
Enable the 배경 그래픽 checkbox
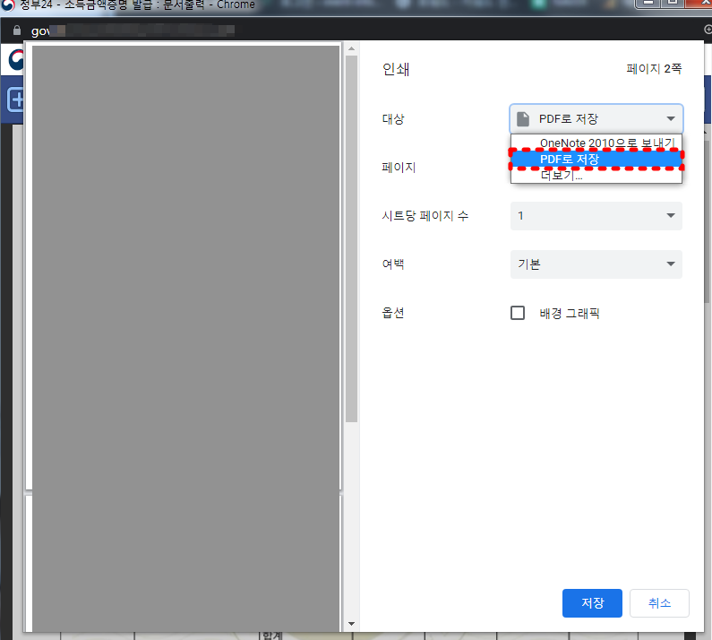click(518, 313)
